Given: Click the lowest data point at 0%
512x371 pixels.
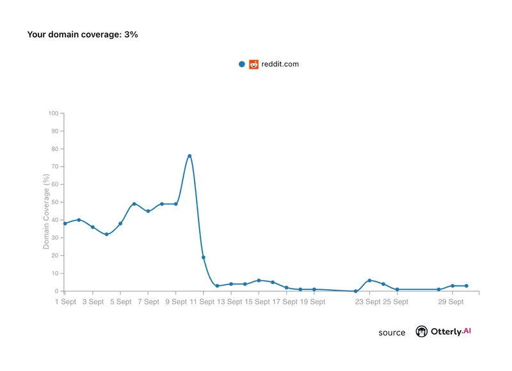Looking at the screenshot, I should click(356, 291).
